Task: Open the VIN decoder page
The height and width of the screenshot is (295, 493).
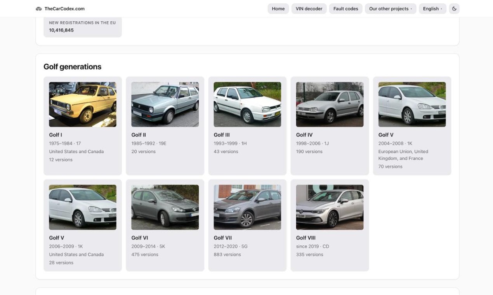Action: click(x=309, y=9)
